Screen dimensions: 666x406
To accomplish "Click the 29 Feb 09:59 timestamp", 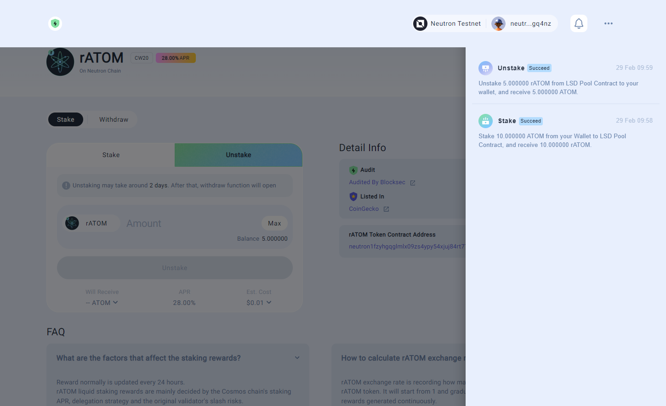I will point(634,68).
